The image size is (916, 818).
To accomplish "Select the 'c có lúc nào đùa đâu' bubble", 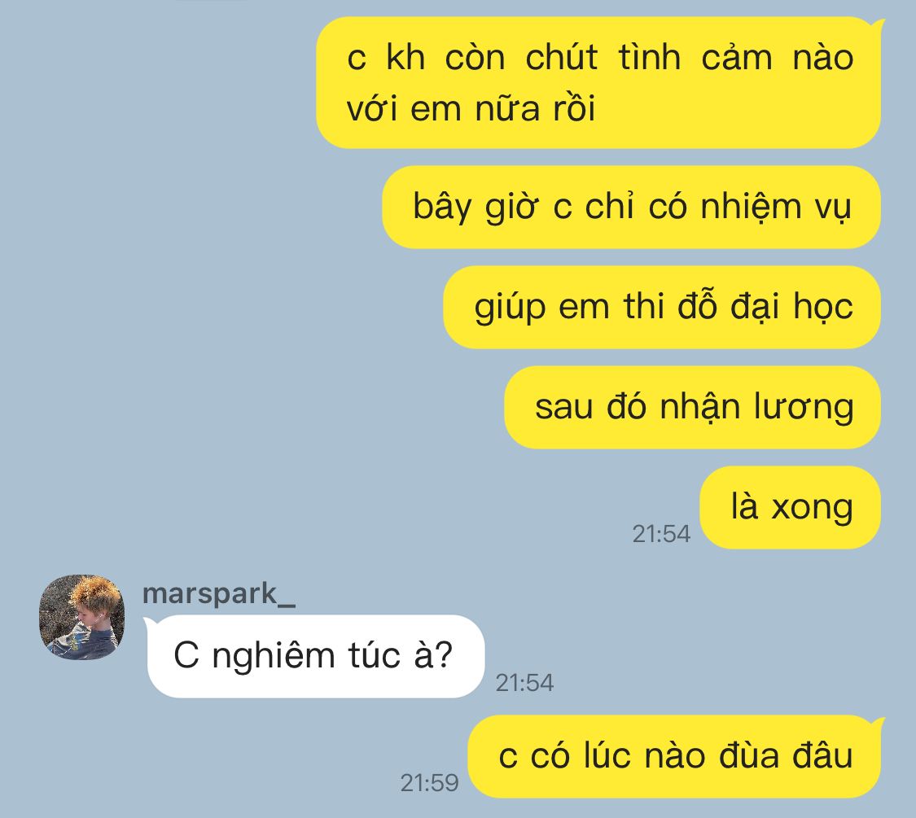I will click(675, 757).
